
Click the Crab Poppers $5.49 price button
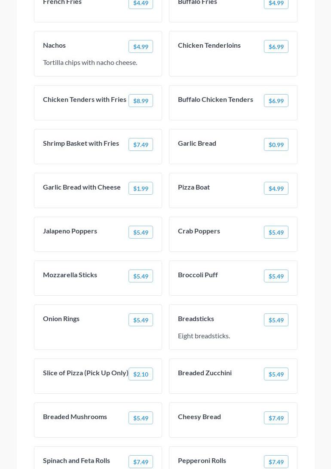point(276,232)
